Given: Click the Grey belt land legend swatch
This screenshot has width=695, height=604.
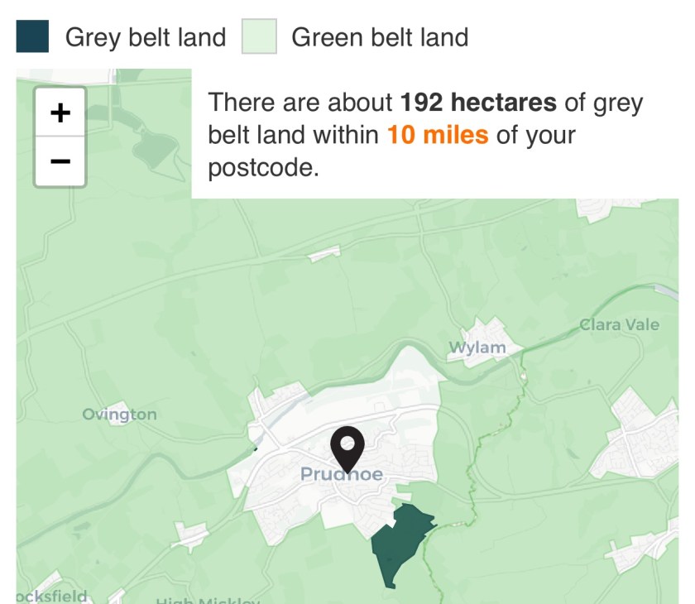Looking at the screenshot, I should [32, 37].
